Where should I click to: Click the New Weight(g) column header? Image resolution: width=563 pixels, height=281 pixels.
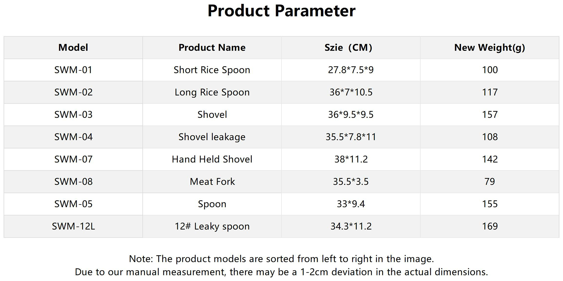489,48
